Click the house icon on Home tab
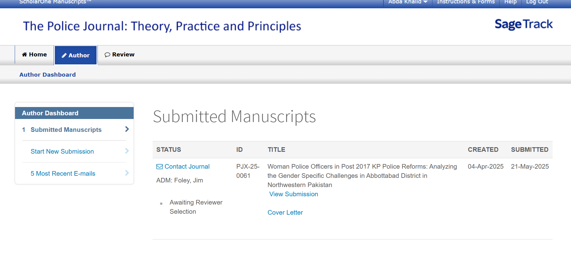The height and width of the screenshot is (268, 571). 25,55
